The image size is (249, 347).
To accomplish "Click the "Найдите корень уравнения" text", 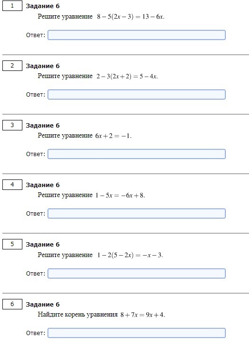I will click(x=78, y=315).
